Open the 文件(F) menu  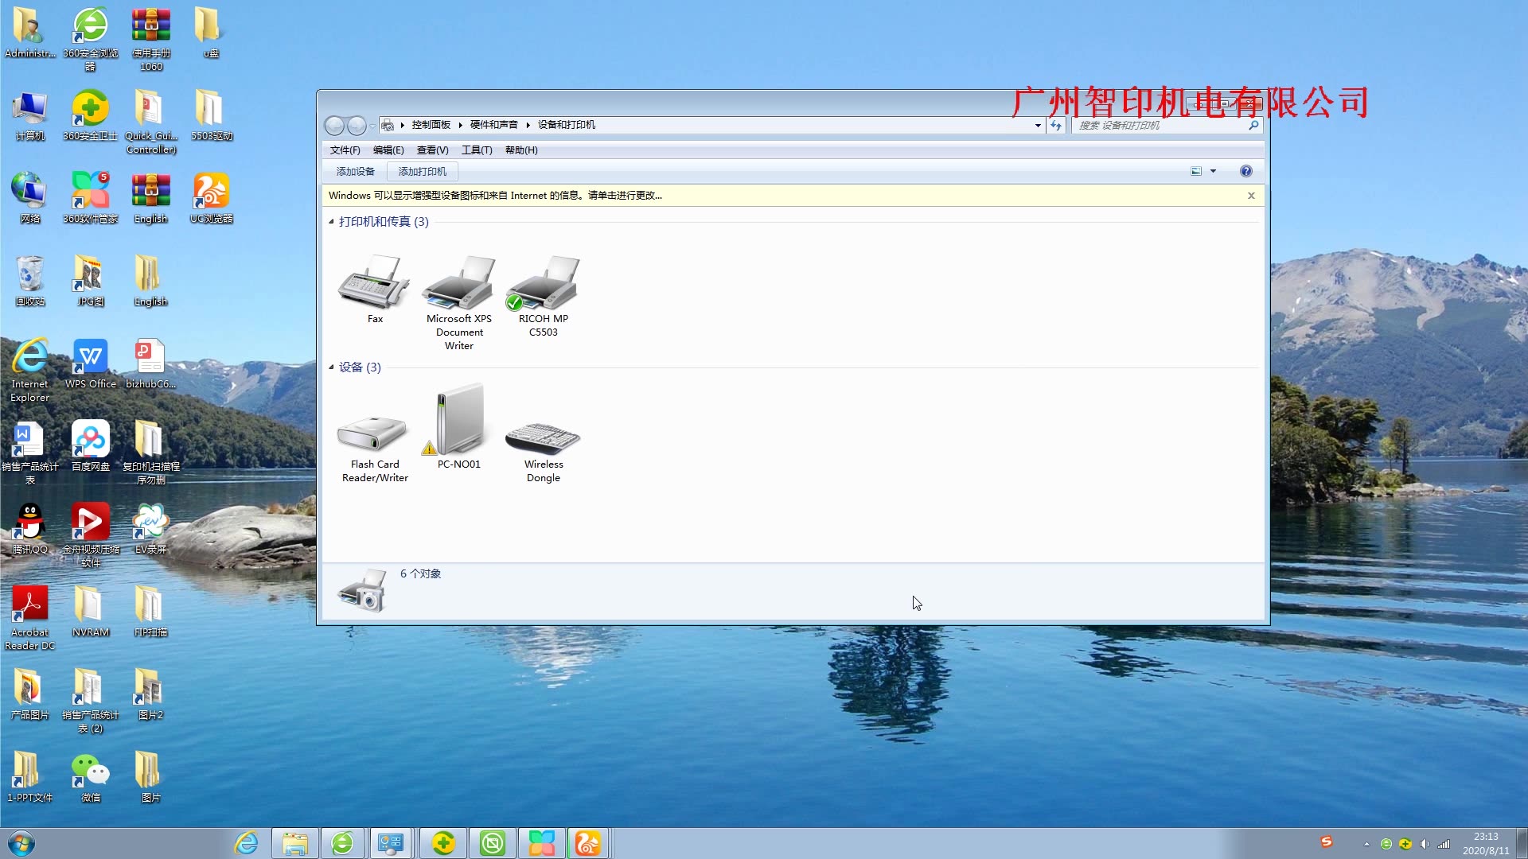345,150
